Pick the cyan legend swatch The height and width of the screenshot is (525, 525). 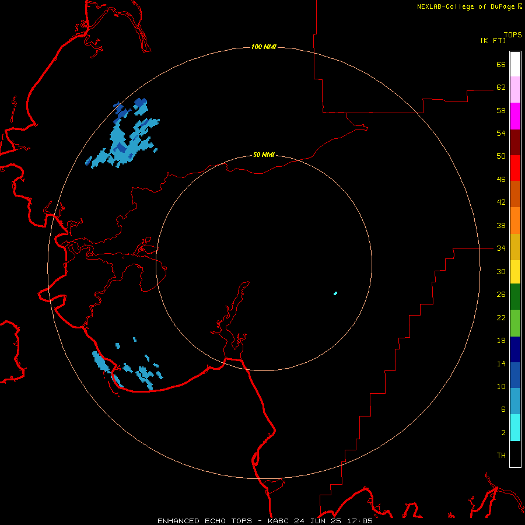[515, 428]
